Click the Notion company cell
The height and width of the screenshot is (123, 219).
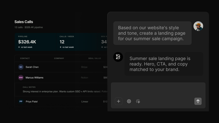click(x=85, y=78)
